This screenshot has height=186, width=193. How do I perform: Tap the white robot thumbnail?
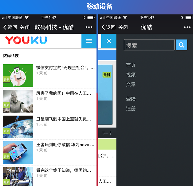coord(18,101)
